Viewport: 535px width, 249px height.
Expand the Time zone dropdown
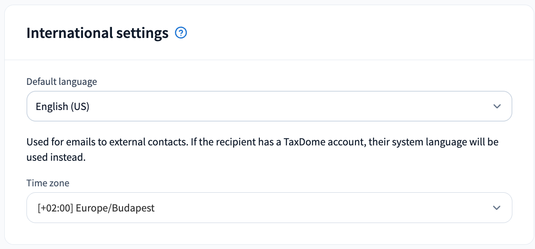click(269, 208)
